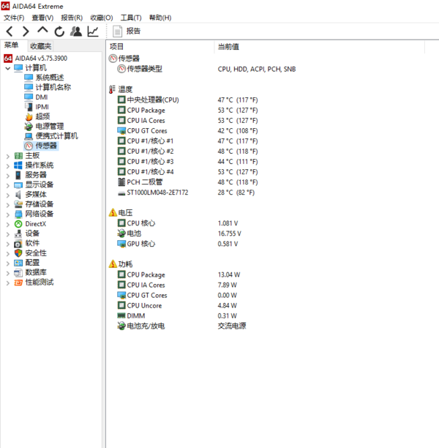Expand the 主板 tree node

tap(8, 156)
